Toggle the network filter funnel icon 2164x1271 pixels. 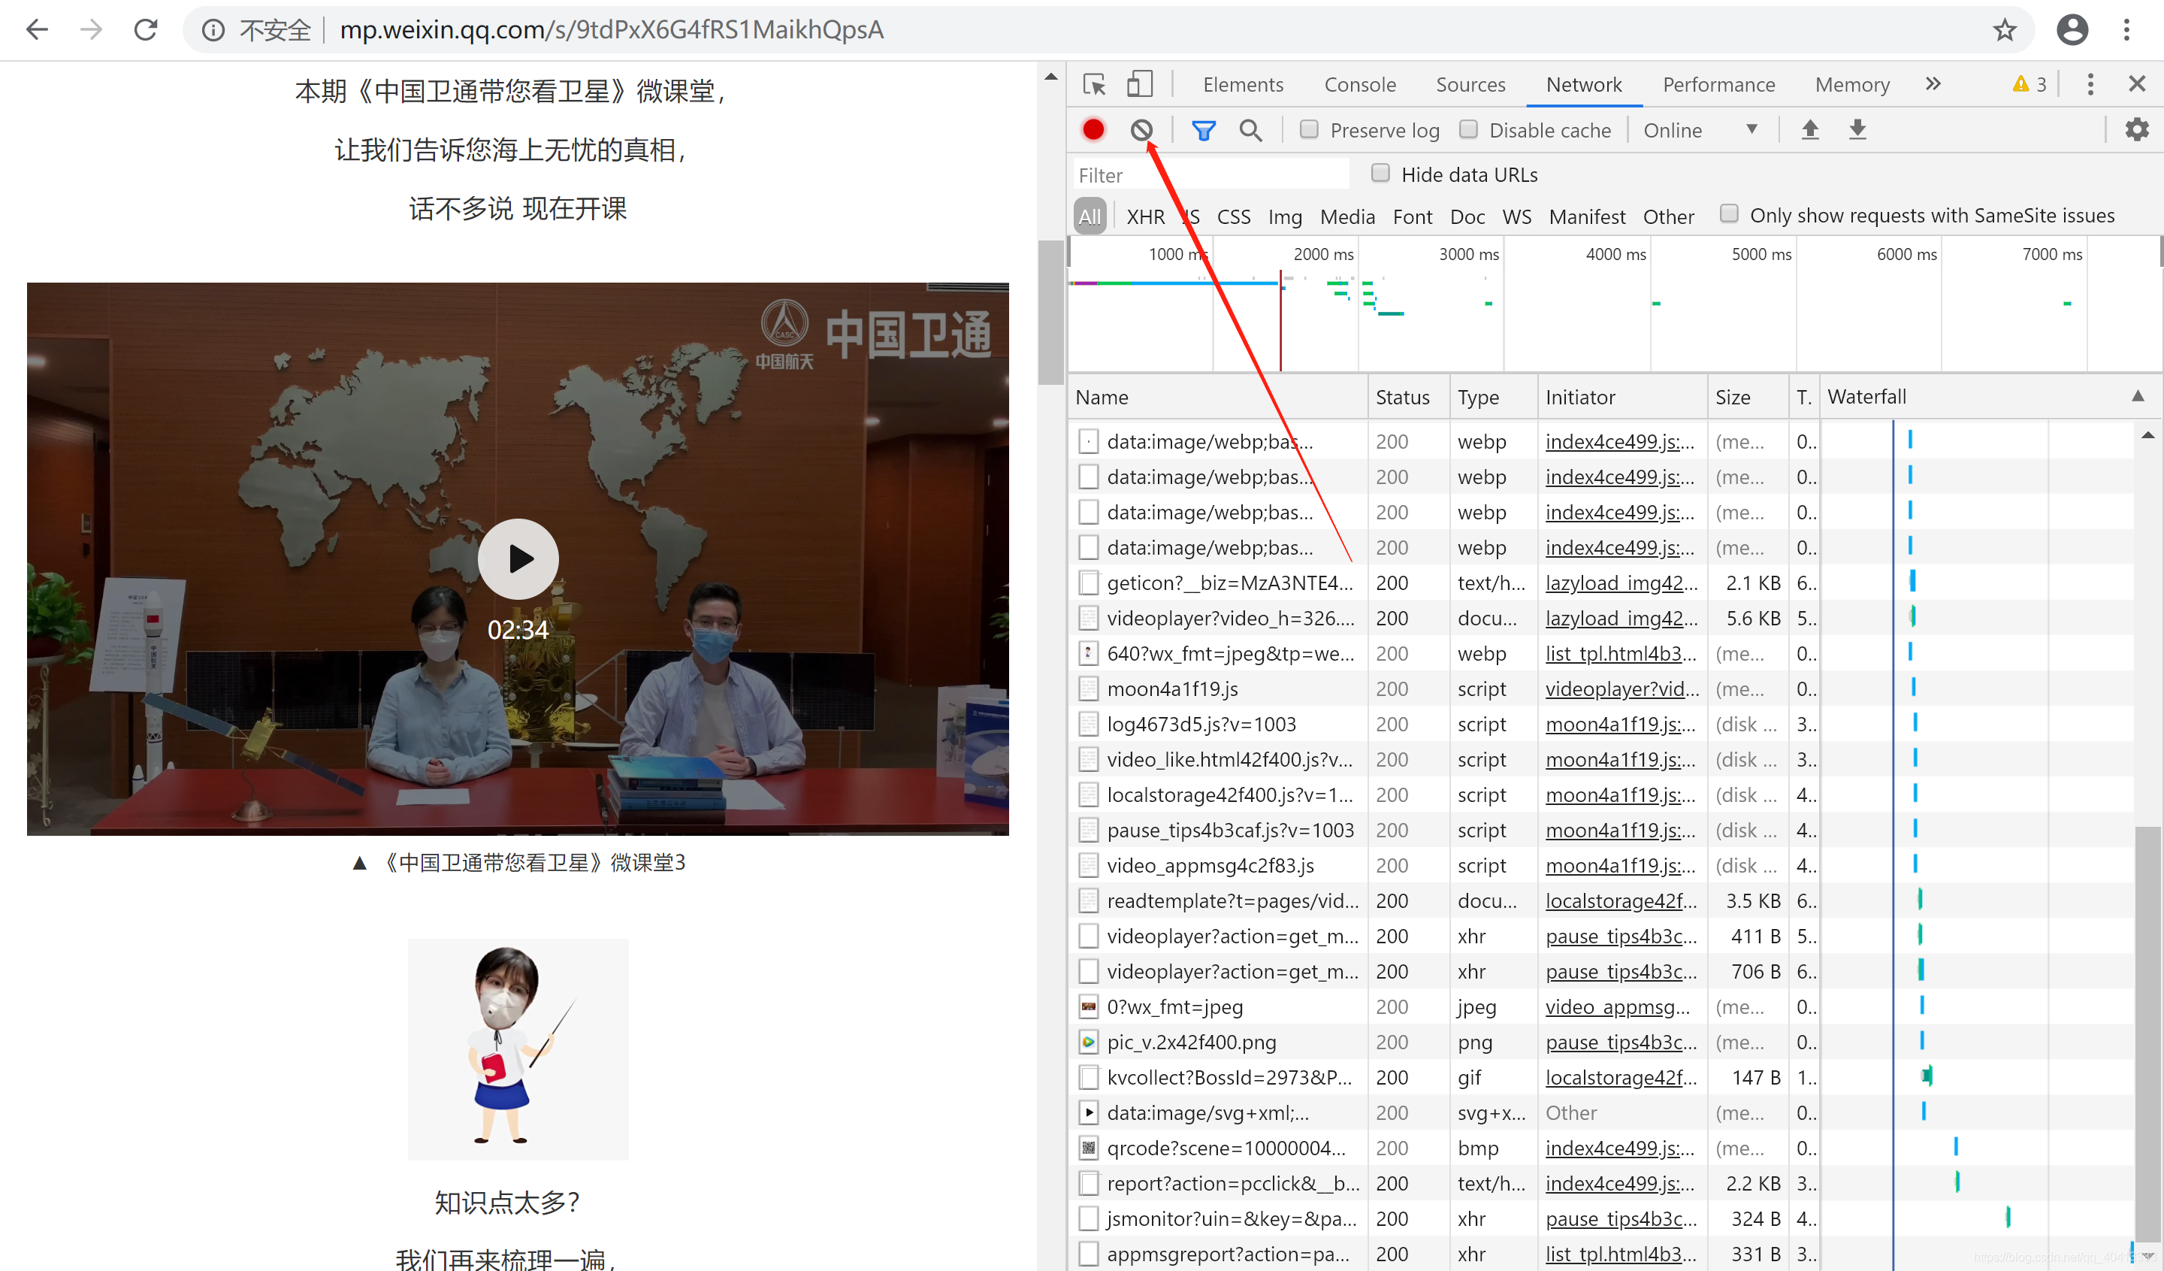tap(1203, 131)
